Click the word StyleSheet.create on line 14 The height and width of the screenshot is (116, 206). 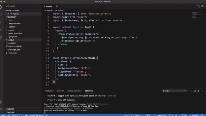pyautogui.click(x=84, y=58)
